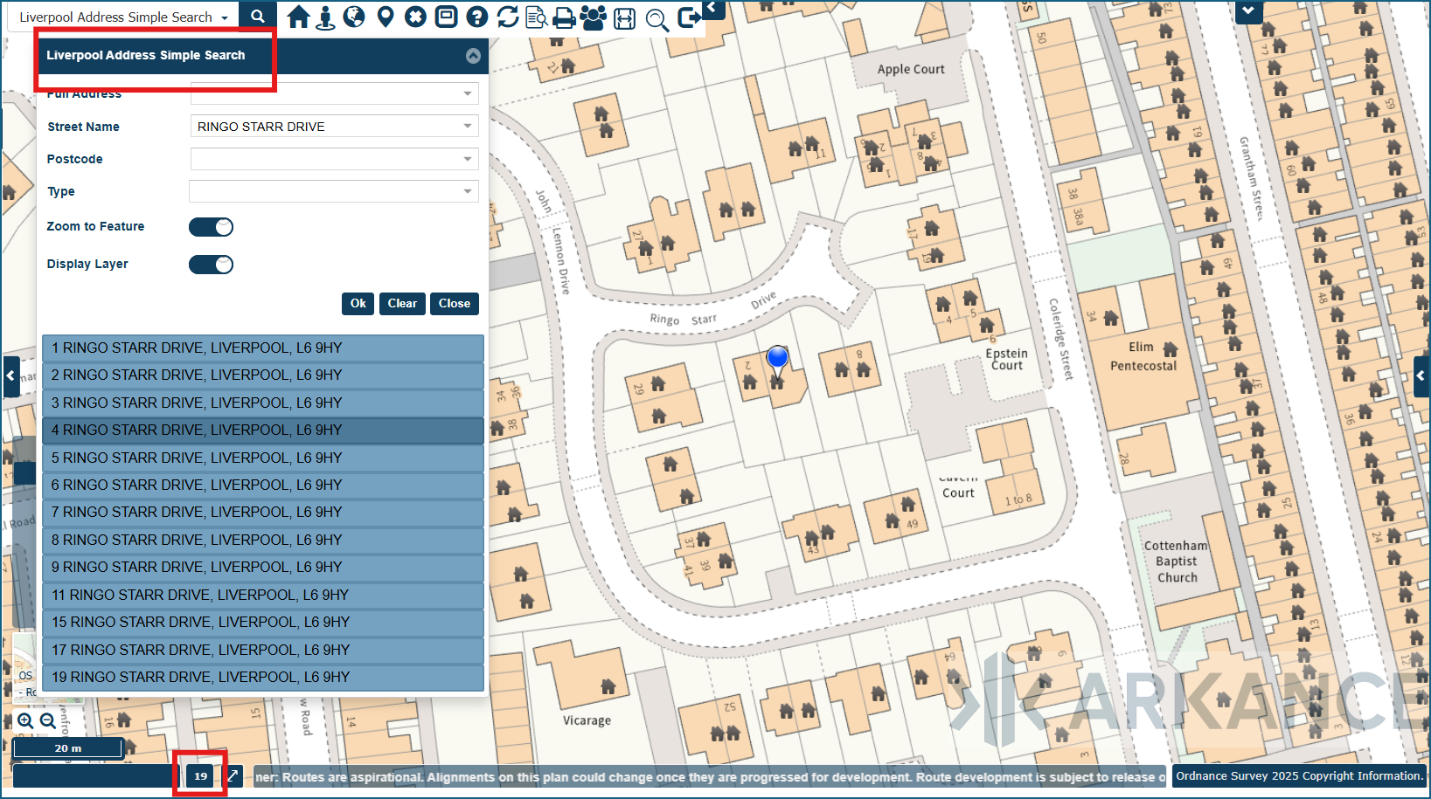Toggle the Zoom to Feature switch
The width and height of the screenshot is (1431, 799).
(212, 227)
